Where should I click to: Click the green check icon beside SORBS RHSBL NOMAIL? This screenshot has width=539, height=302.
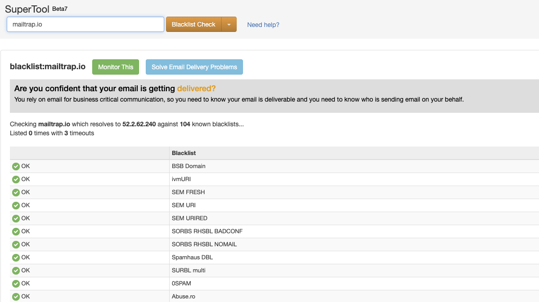[16, 244]
